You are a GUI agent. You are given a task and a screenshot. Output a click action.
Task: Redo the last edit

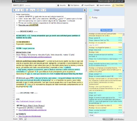[x=45, y=10]
